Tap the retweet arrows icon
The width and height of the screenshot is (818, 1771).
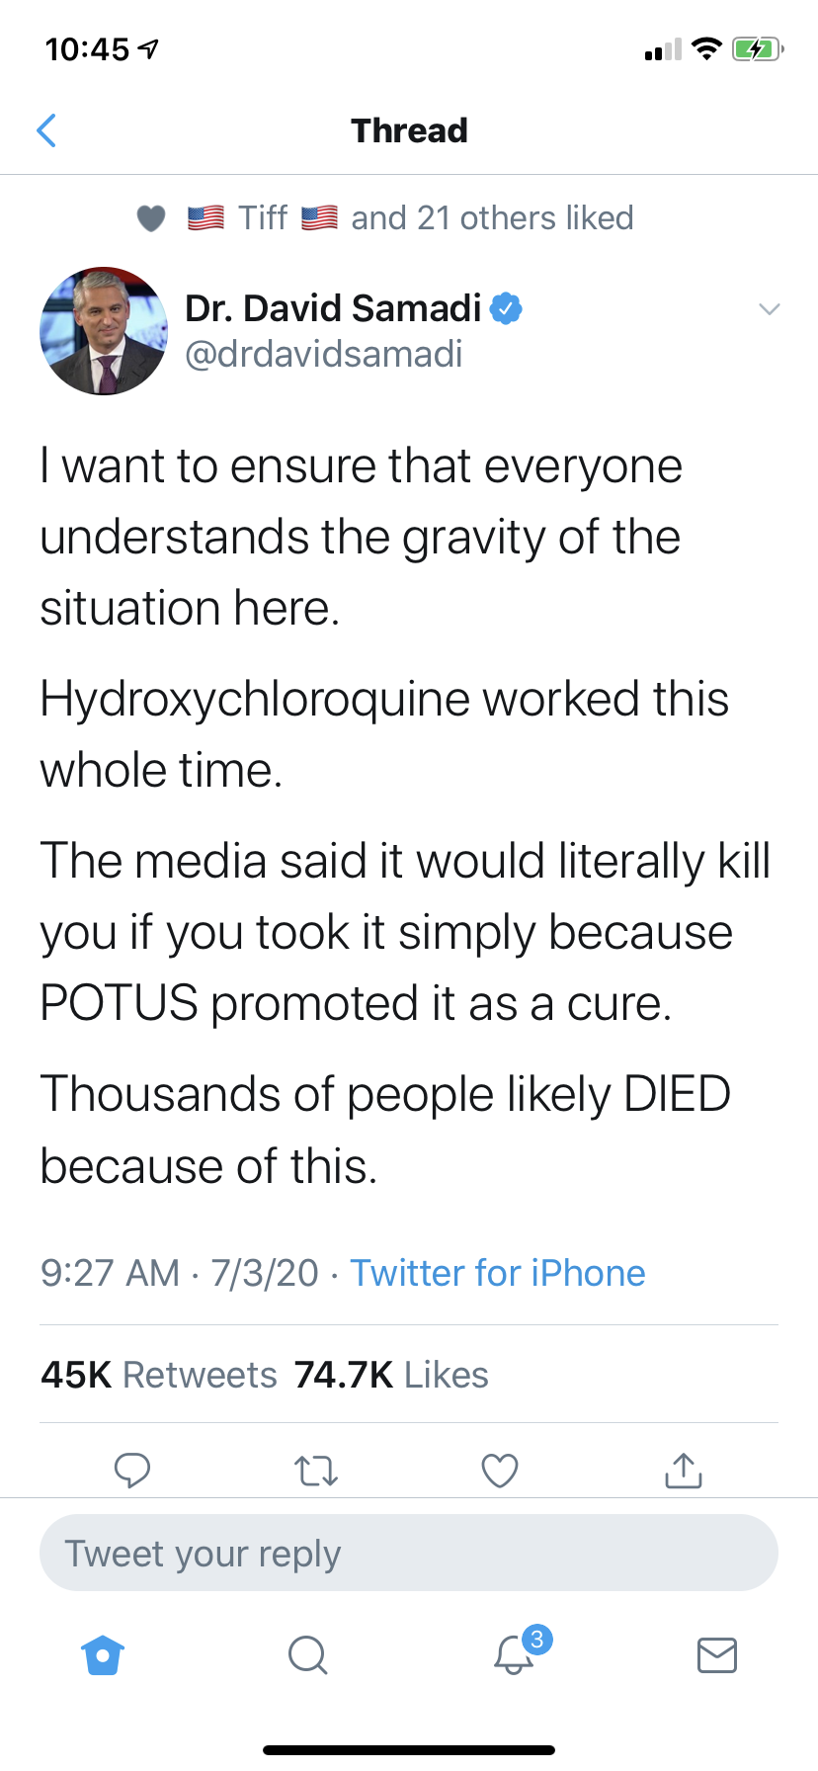pos(316,1471)
